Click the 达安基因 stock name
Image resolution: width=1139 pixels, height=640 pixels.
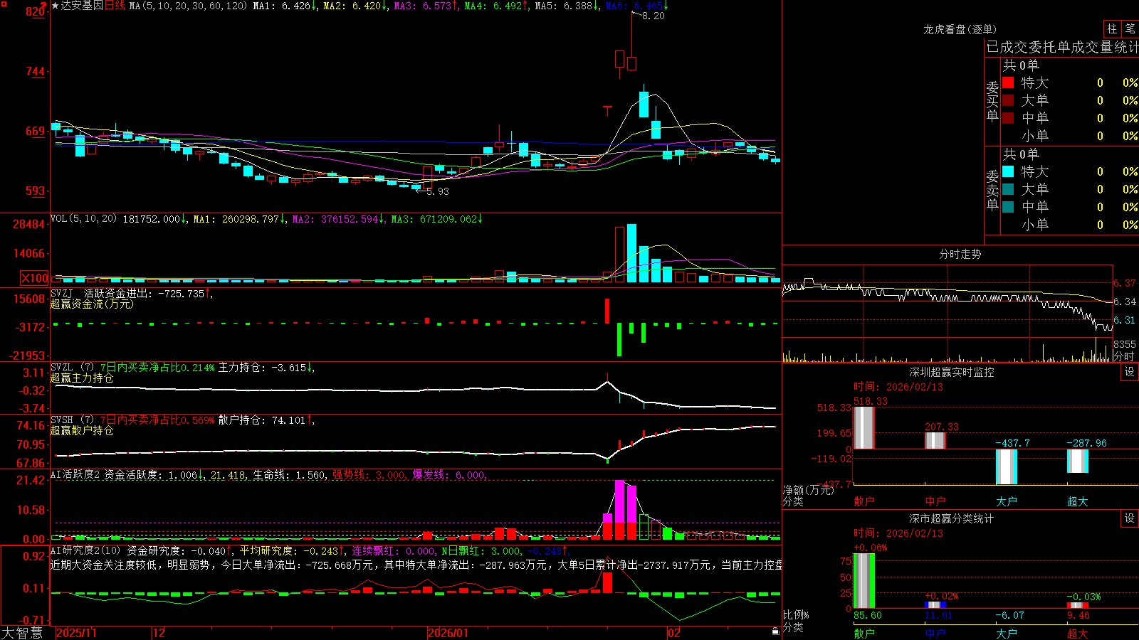coord(82,6)
